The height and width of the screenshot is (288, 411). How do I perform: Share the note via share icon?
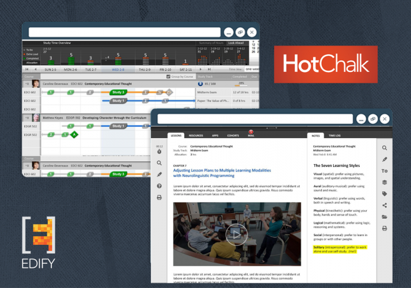tap(385, 206)
